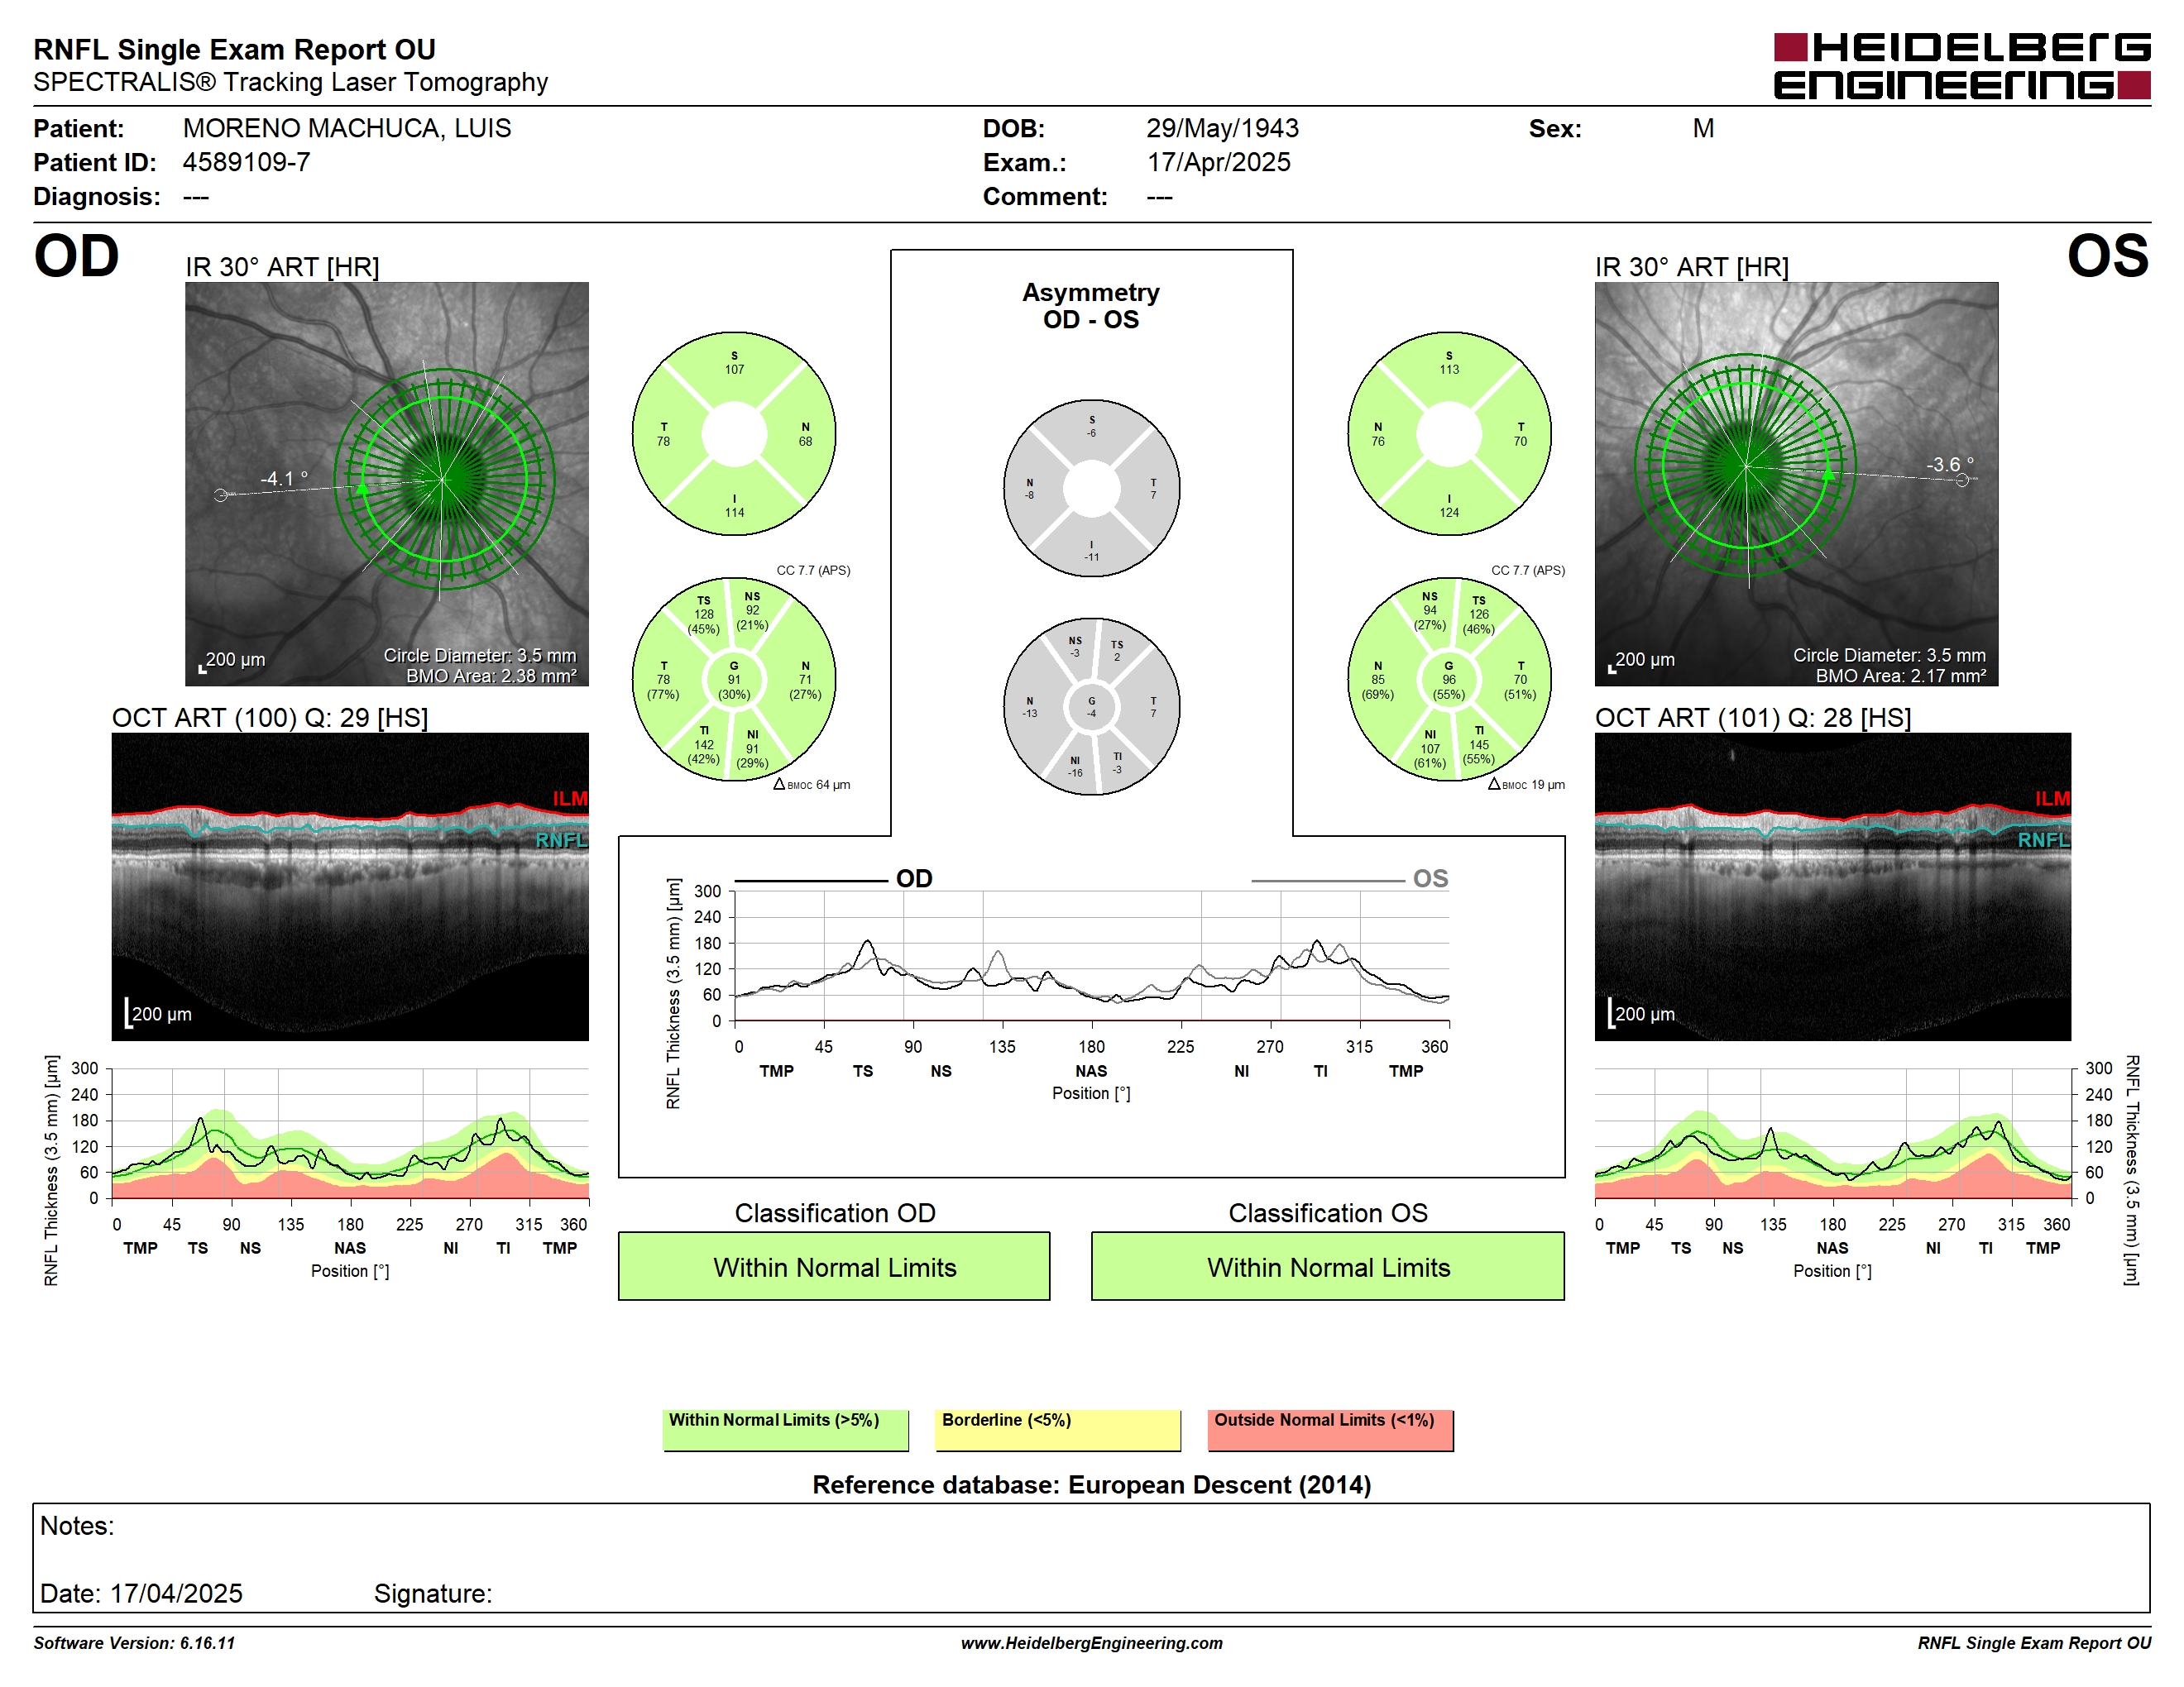The height and width of the screenshot is (1687, 2184).
Task: Click the Patient ID value 4589109-7
Action: (246, 162)
